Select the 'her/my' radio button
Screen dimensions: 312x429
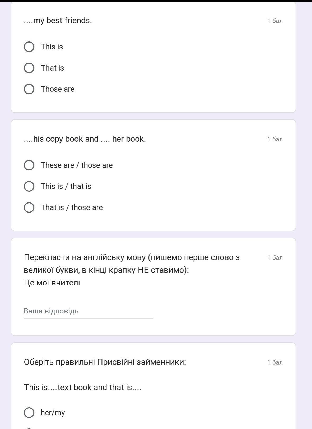coord(29,413)
